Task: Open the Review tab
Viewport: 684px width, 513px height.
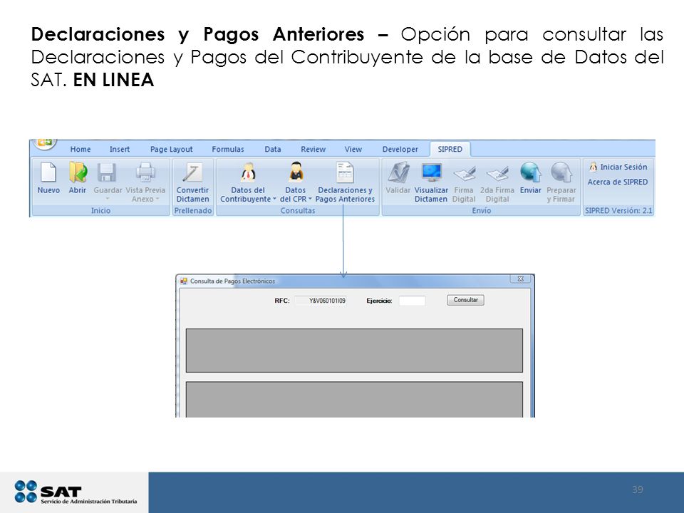Action: (x=313, y=149)
